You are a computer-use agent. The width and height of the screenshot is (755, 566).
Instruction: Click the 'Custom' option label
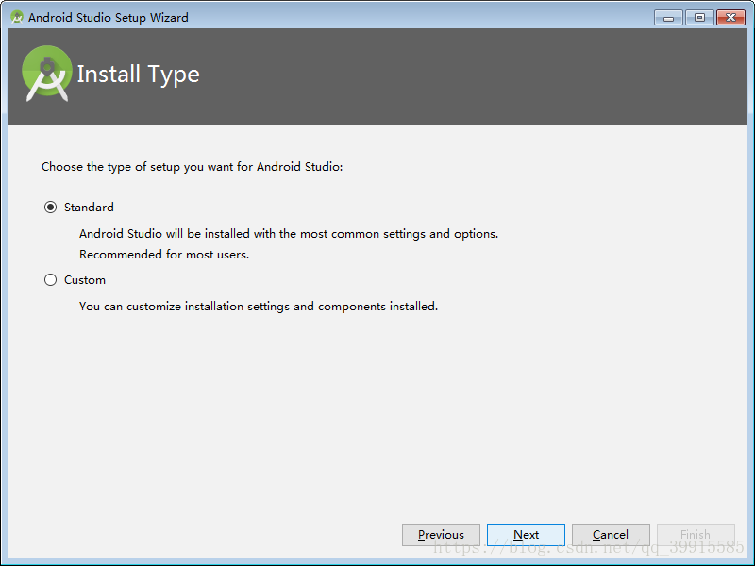(x=85, y=280)
